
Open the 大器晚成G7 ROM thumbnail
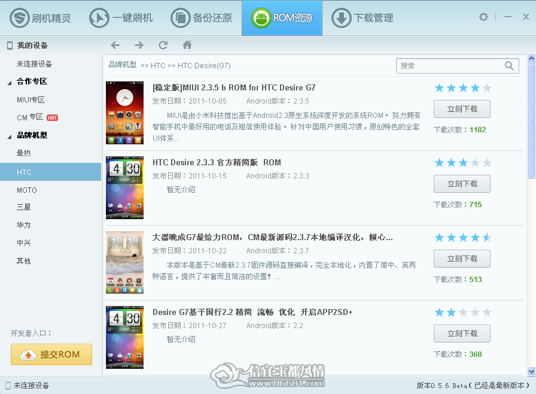pyautogui.click(x=125, y=262)
